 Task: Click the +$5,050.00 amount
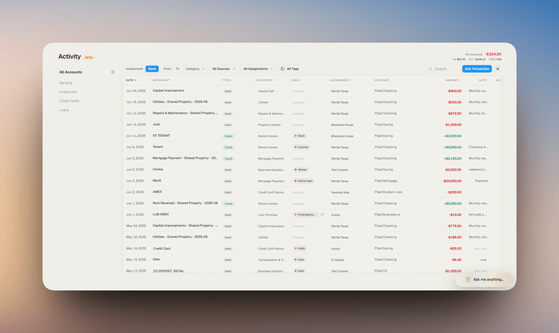452,203
